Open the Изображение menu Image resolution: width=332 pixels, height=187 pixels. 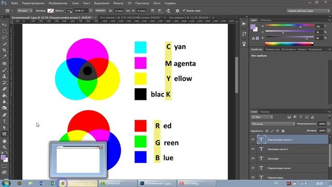pyautogui.click(x=58, y=3)
